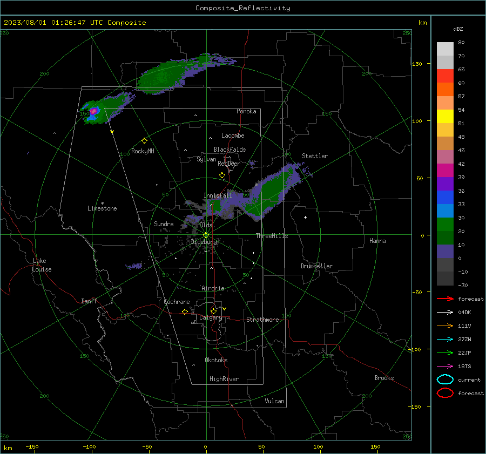Click the yellow diamond marker south of RedDeer
The width and height of the screenshot is (486, 454).
pos(222,175)
